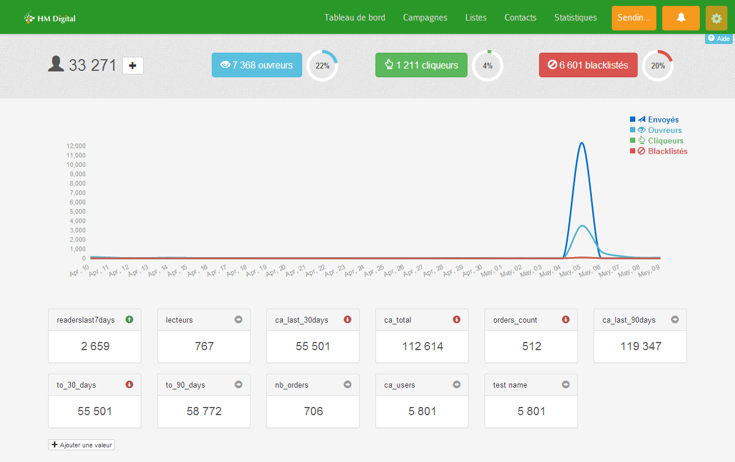This screenshot has height=462, width=735.
Task: Click the orange Sendin... button
Action: [x=634, y=18]
